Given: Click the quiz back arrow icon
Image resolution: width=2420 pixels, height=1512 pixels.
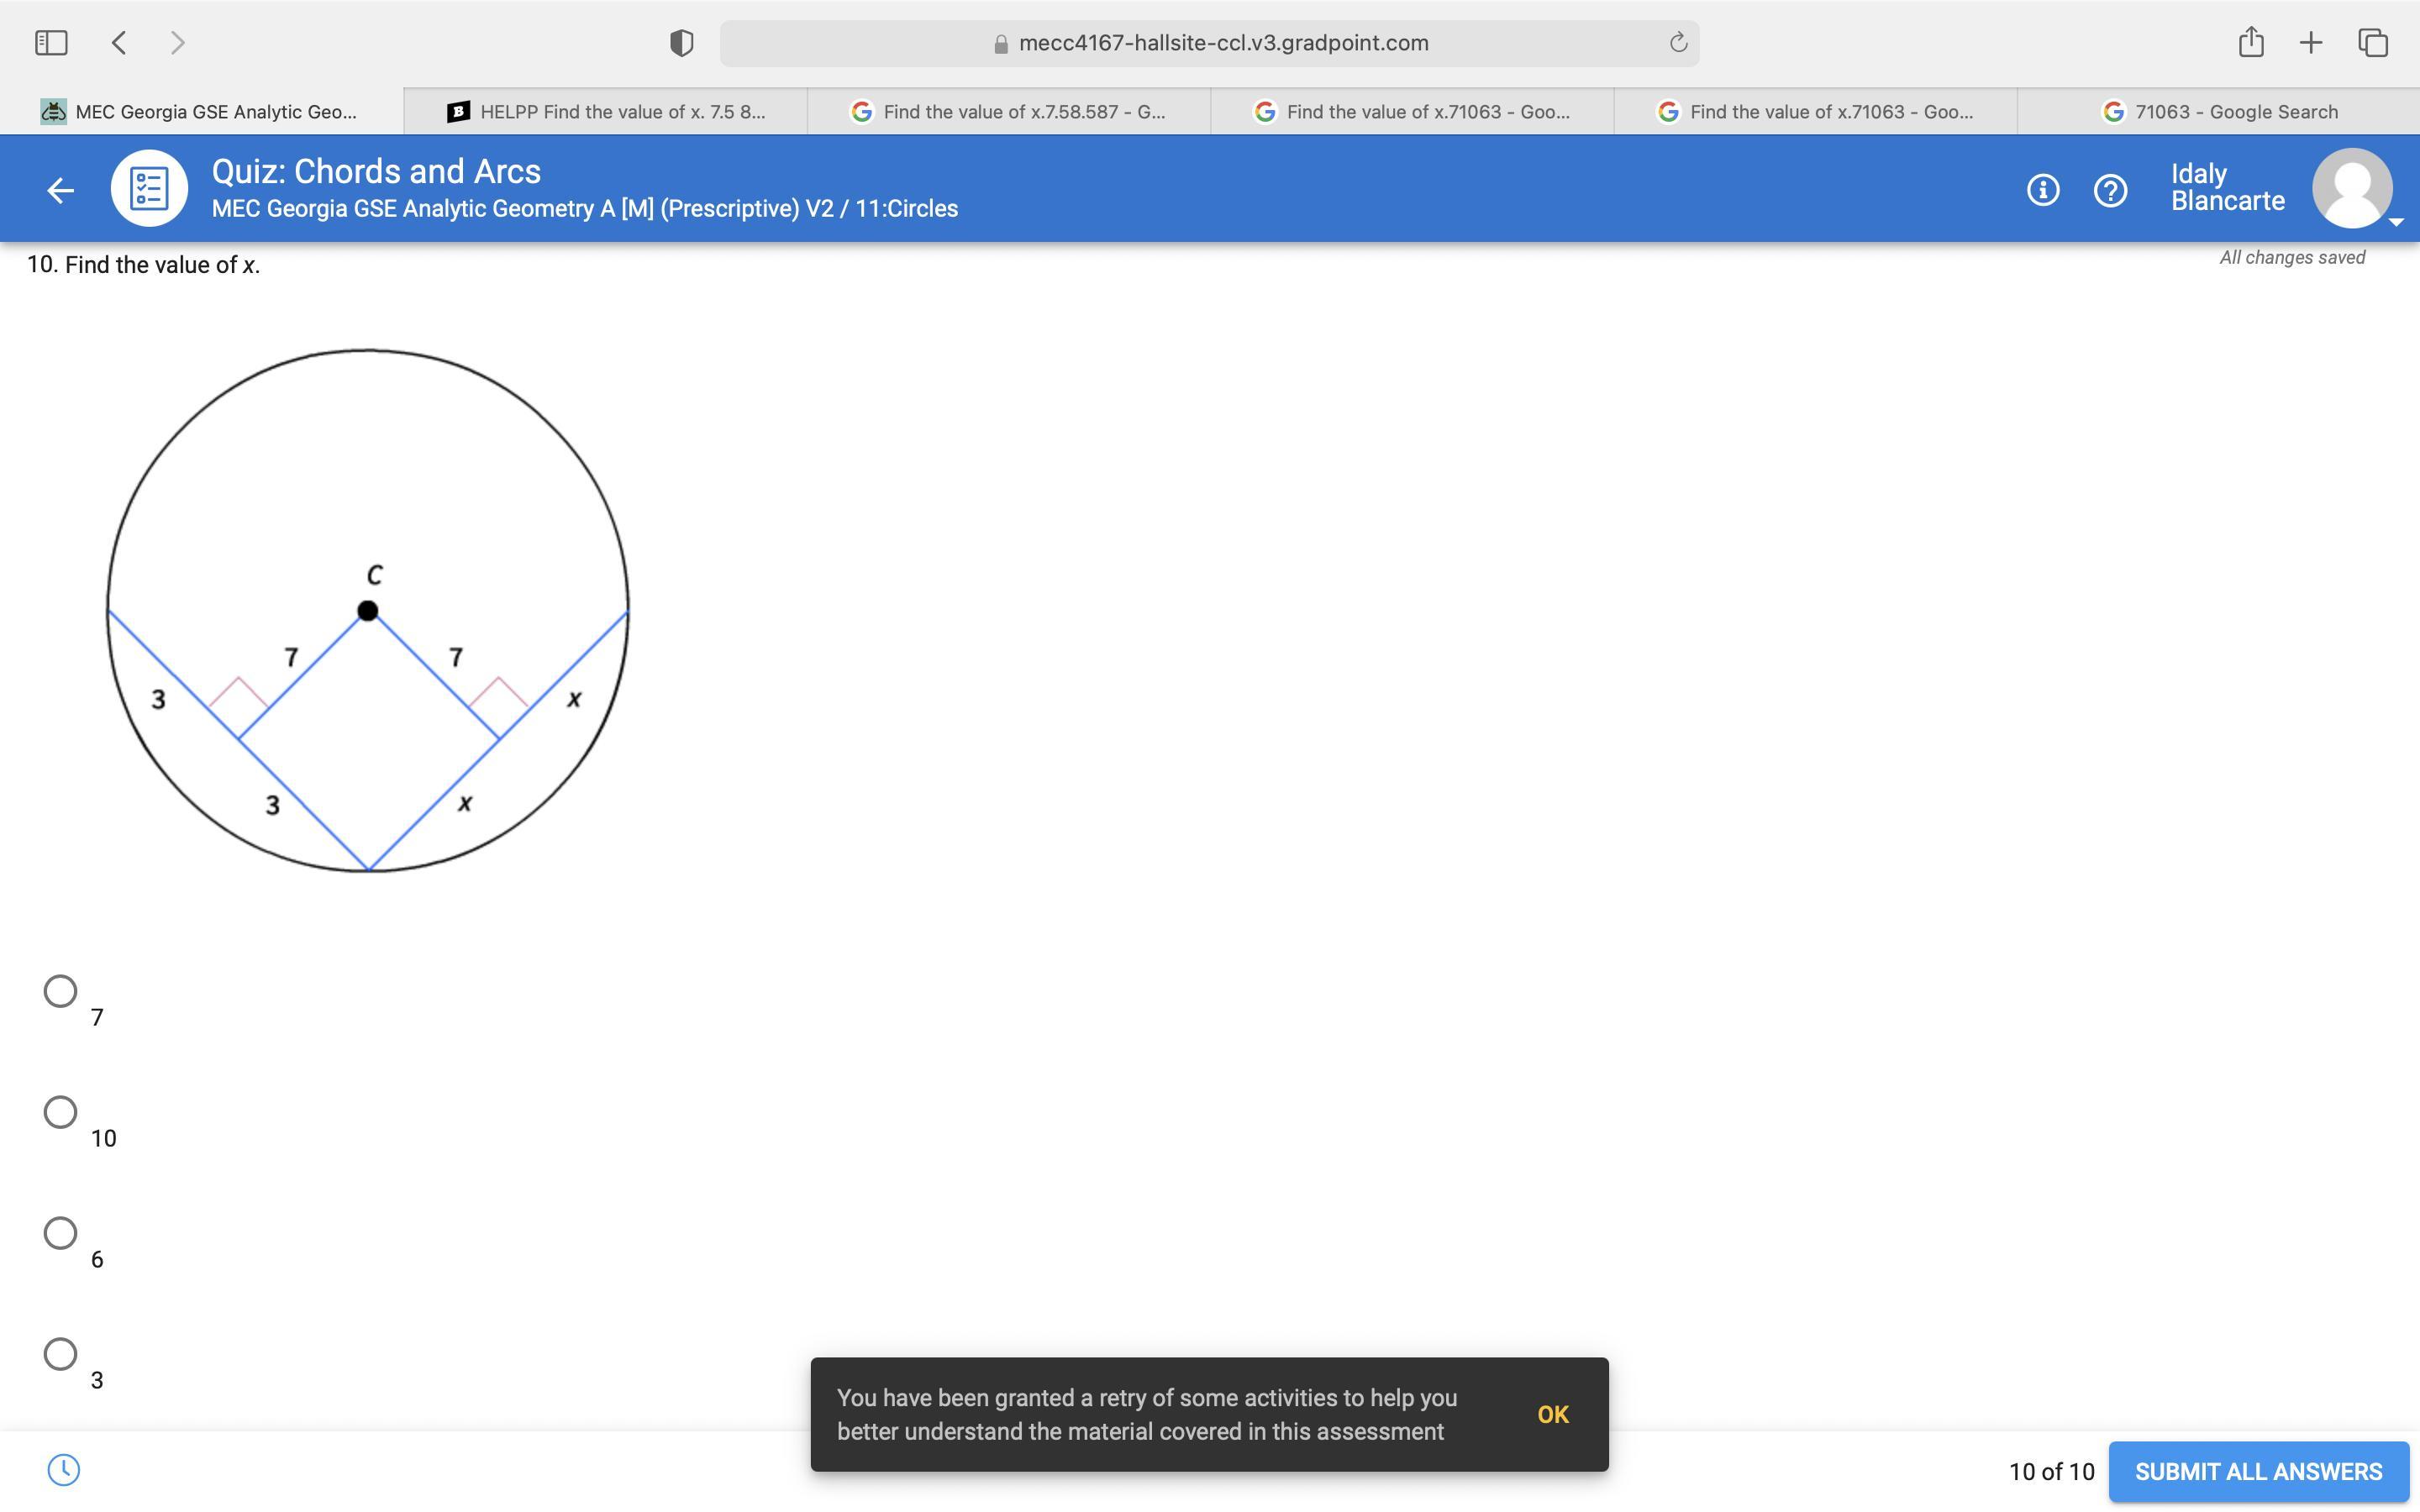Looking at the screenshot, I should (x=60, y=190).
